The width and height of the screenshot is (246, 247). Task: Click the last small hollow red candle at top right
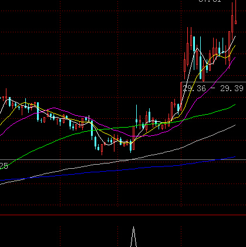[236, 22]
